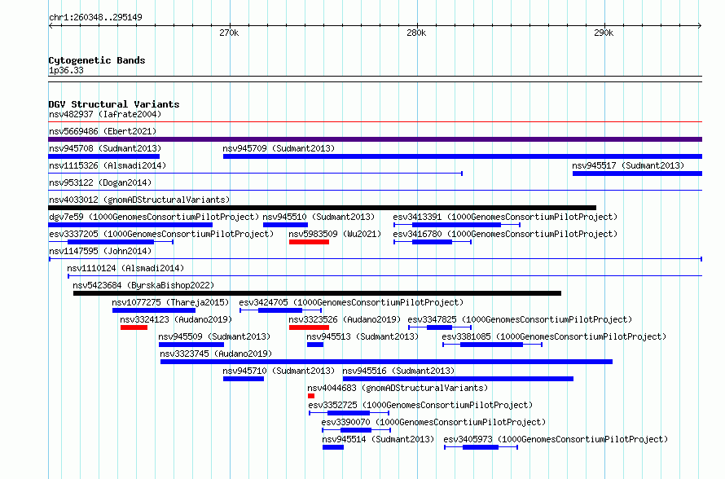This screenshot has width=725, height=479.
Task: Click the nsv482937 (Iafrate2004) variant label
Action: click(x=105, y=114)
